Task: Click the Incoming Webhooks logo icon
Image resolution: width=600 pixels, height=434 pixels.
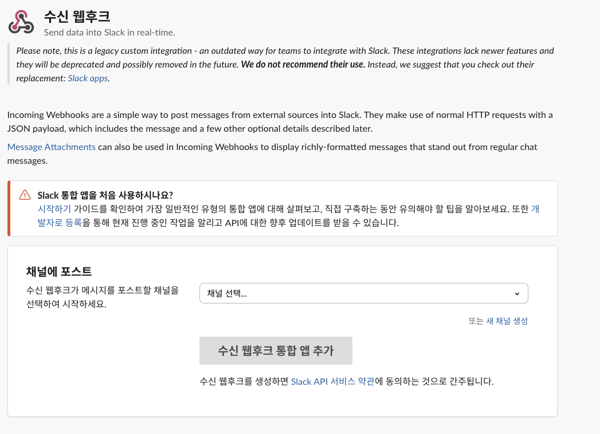Action: [x=21, y=22]
